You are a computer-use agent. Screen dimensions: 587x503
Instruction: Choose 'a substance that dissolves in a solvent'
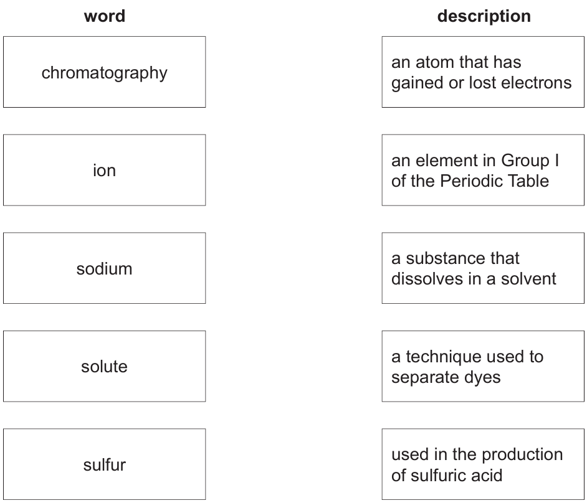pyautogui.click(x=483, y=268)
